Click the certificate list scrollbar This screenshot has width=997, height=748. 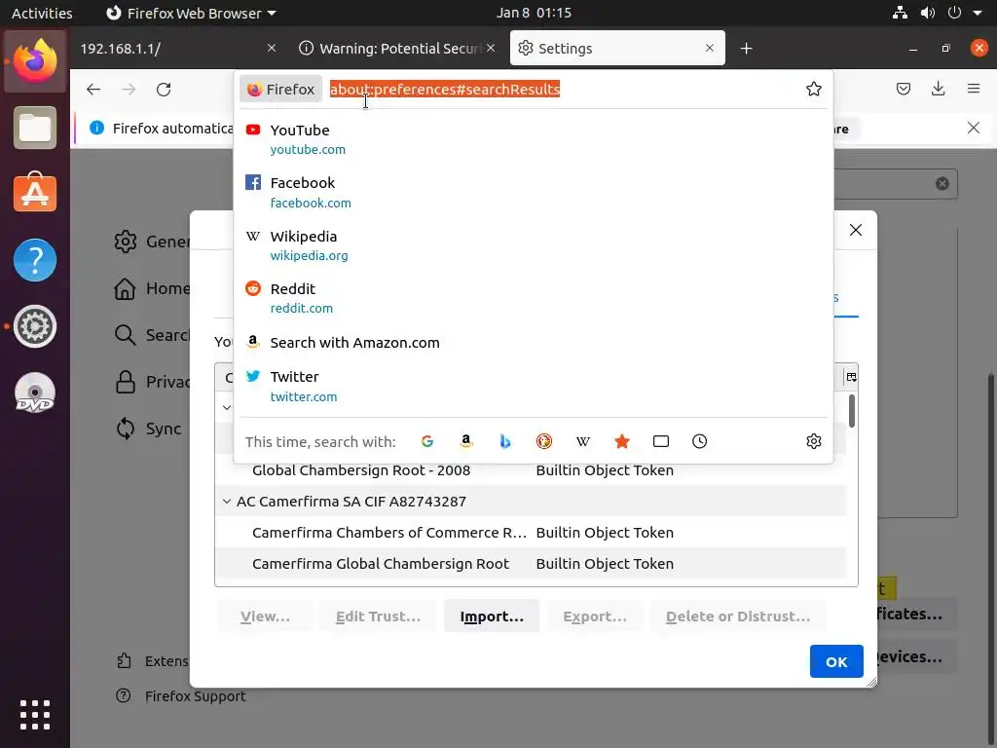click(851, 412)
